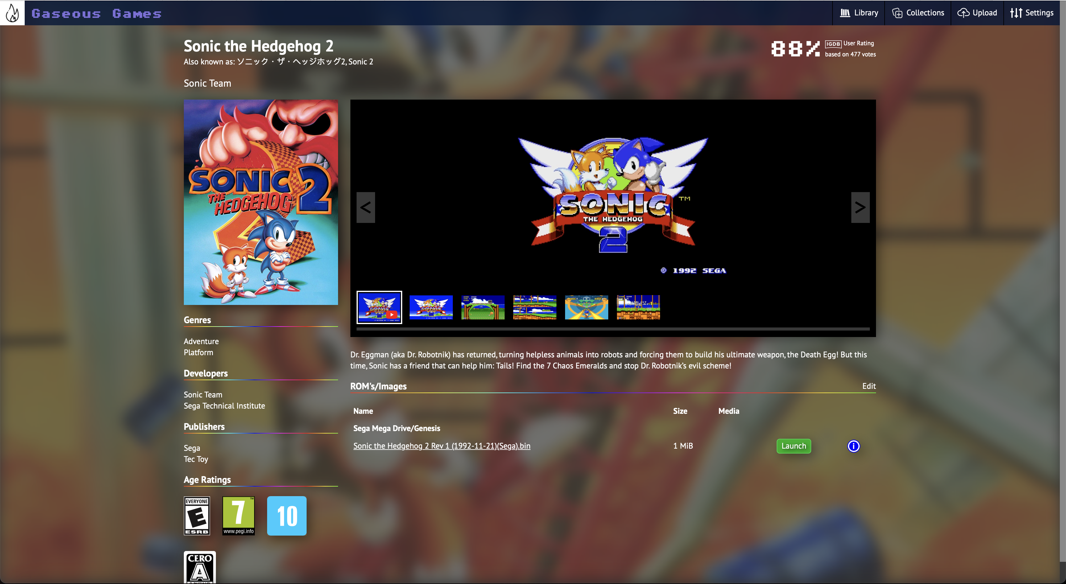Open the Library page
Viewport: 1066px width, 584px height.
(x=859, y=13)
